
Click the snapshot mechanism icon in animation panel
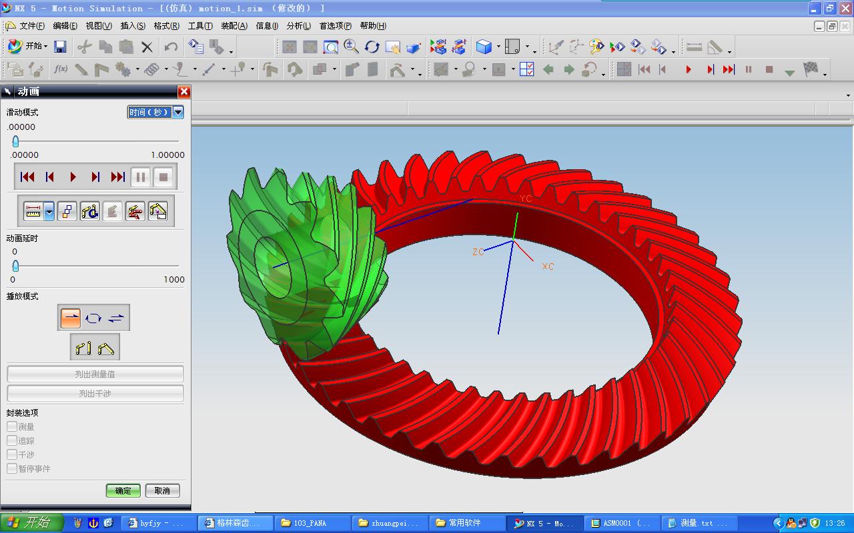tap(158, 212)
